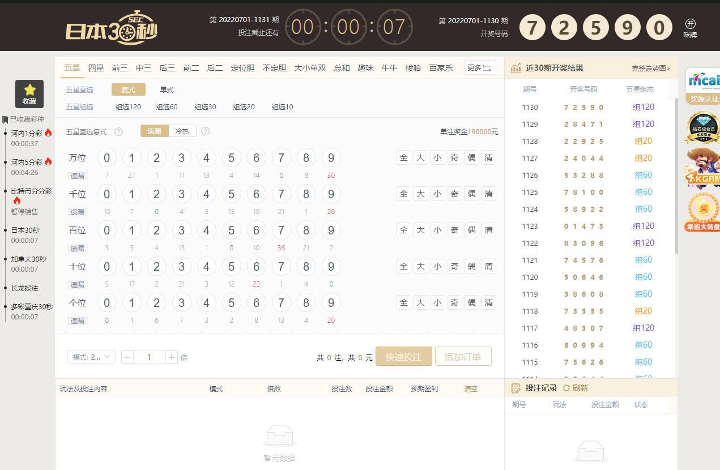Select digit 9 in 十位 row

coord(331,266)
